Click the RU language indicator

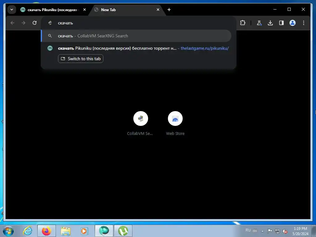tap(248, 230)
